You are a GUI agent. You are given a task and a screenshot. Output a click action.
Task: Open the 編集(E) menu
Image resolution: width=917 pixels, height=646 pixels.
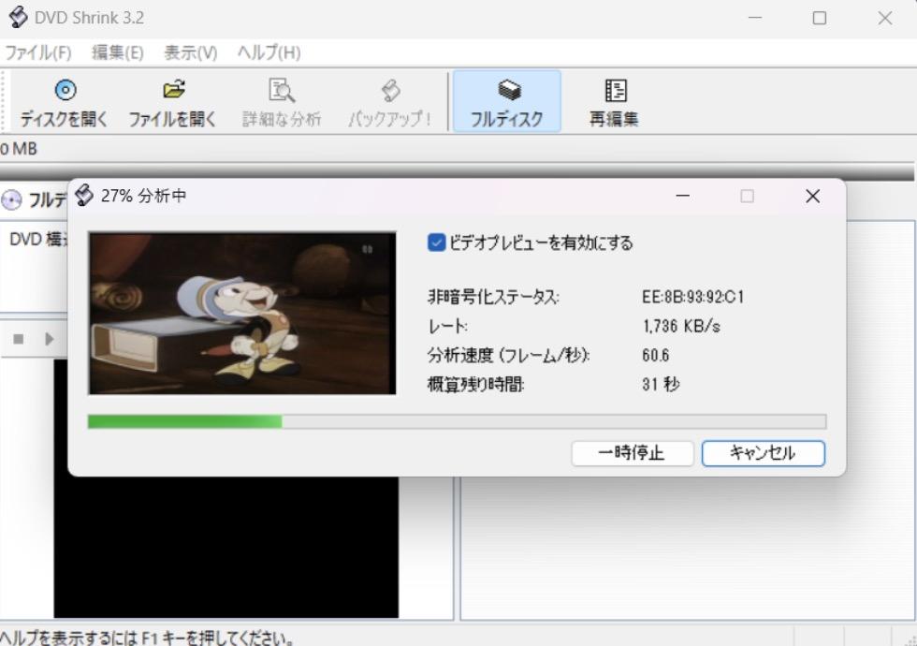click(x=118, y=52)
